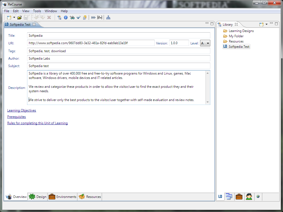The height and width of the screenshot is (212, 283).
Task: Click into the Tags input field
Action: [x=119, y=51]
